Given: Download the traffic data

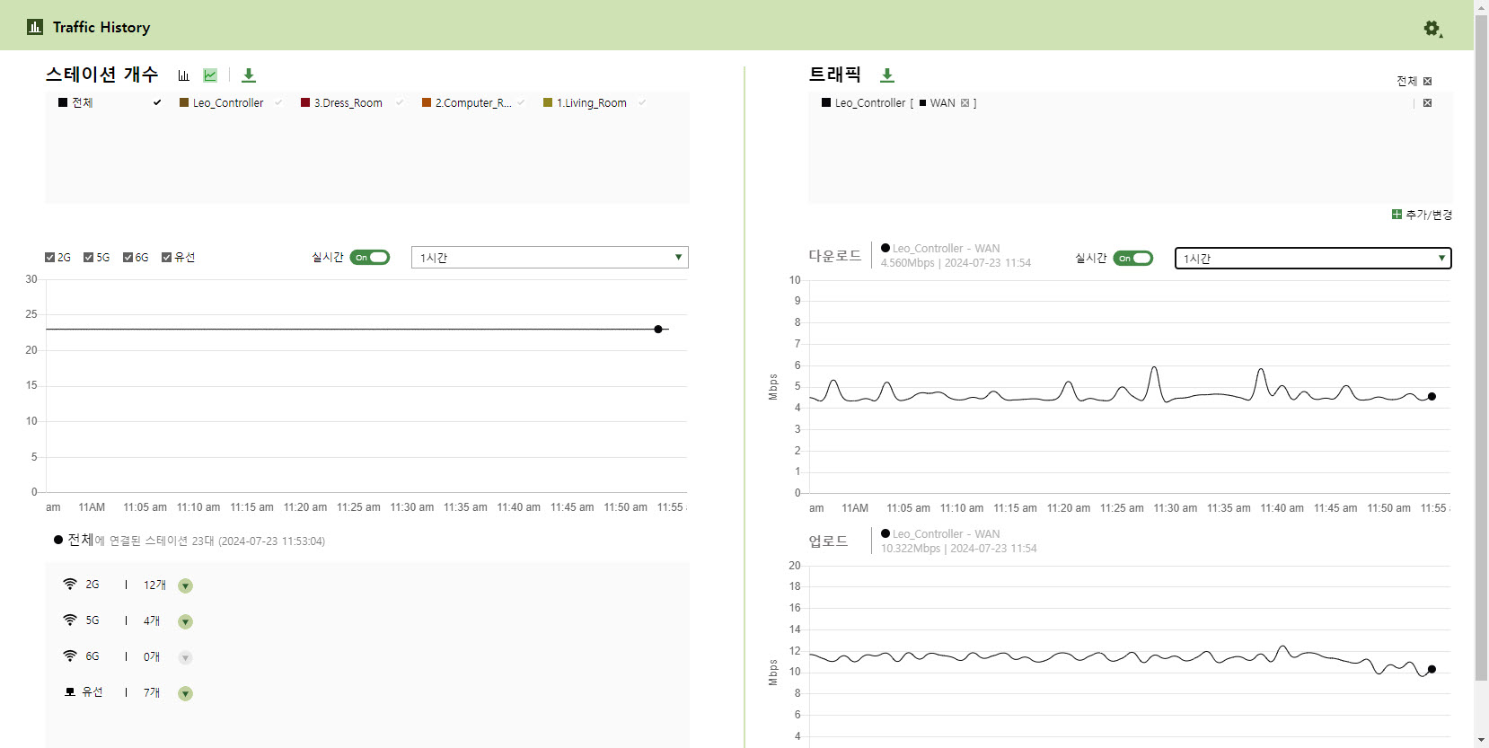Looking at the screenshot, I should coord(887,75).
